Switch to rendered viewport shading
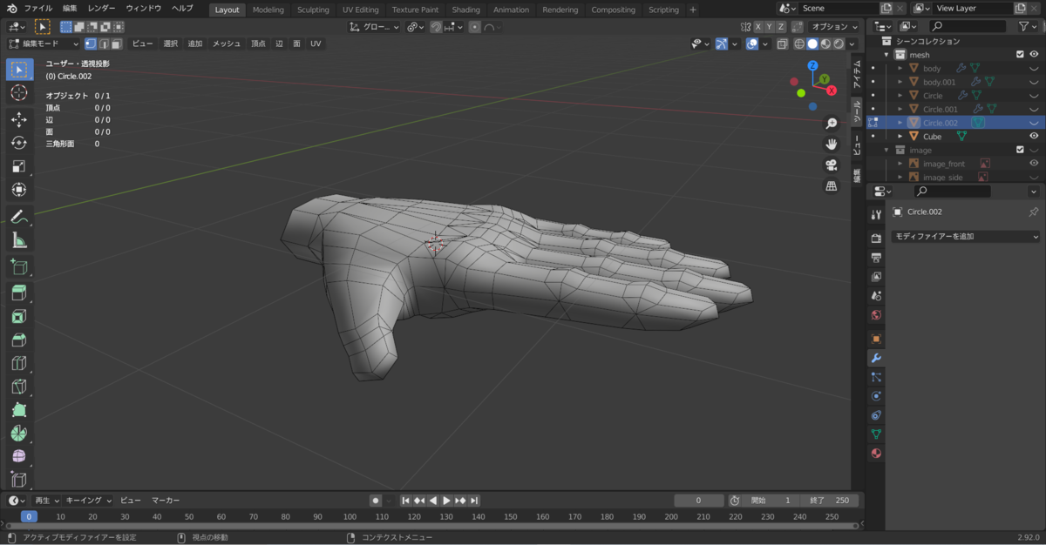1046x545 pixels. (x=838, y=44)
